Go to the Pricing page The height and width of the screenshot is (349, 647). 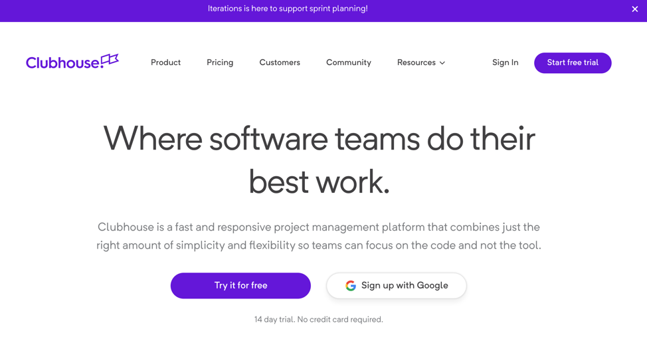point(220,62)
